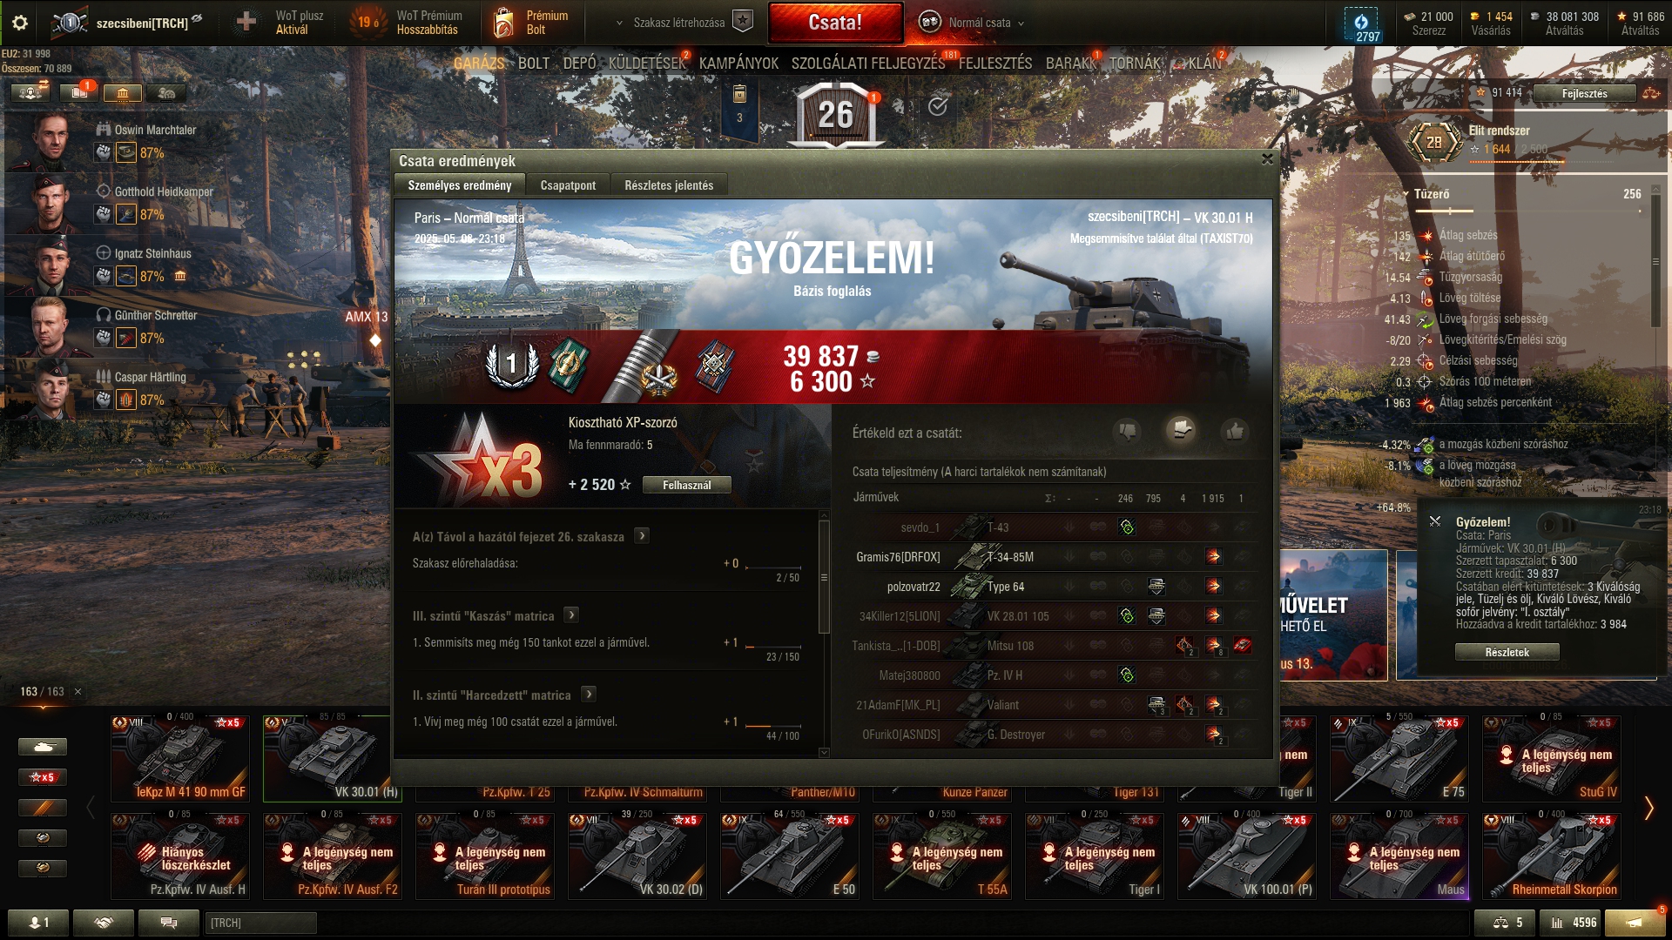Select the E 75 tank thumbnail
Screen dimensions: 1672x940
[x=1399, y=758]
